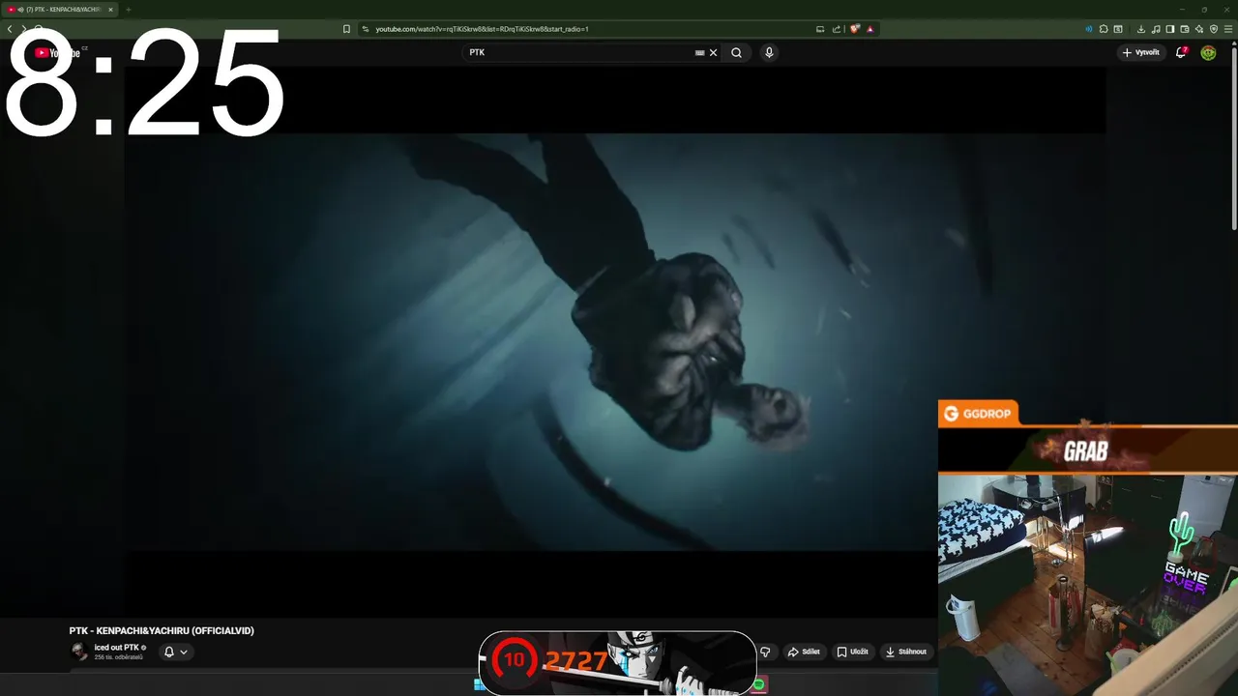Click the Spotify icon in the taskbar
Screen dimensions: 1238x696
(x=759, y=684)
